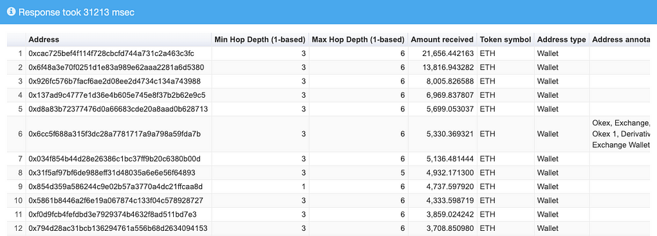
Task: Click the amount 3,708.850980
Action: 450,228
